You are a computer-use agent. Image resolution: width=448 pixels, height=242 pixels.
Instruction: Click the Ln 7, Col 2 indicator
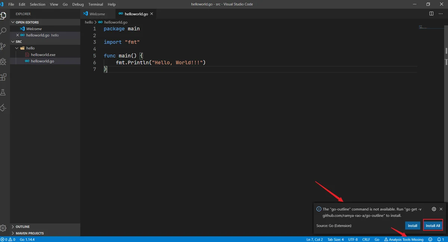pyautogui.click(x=315, y=239)
